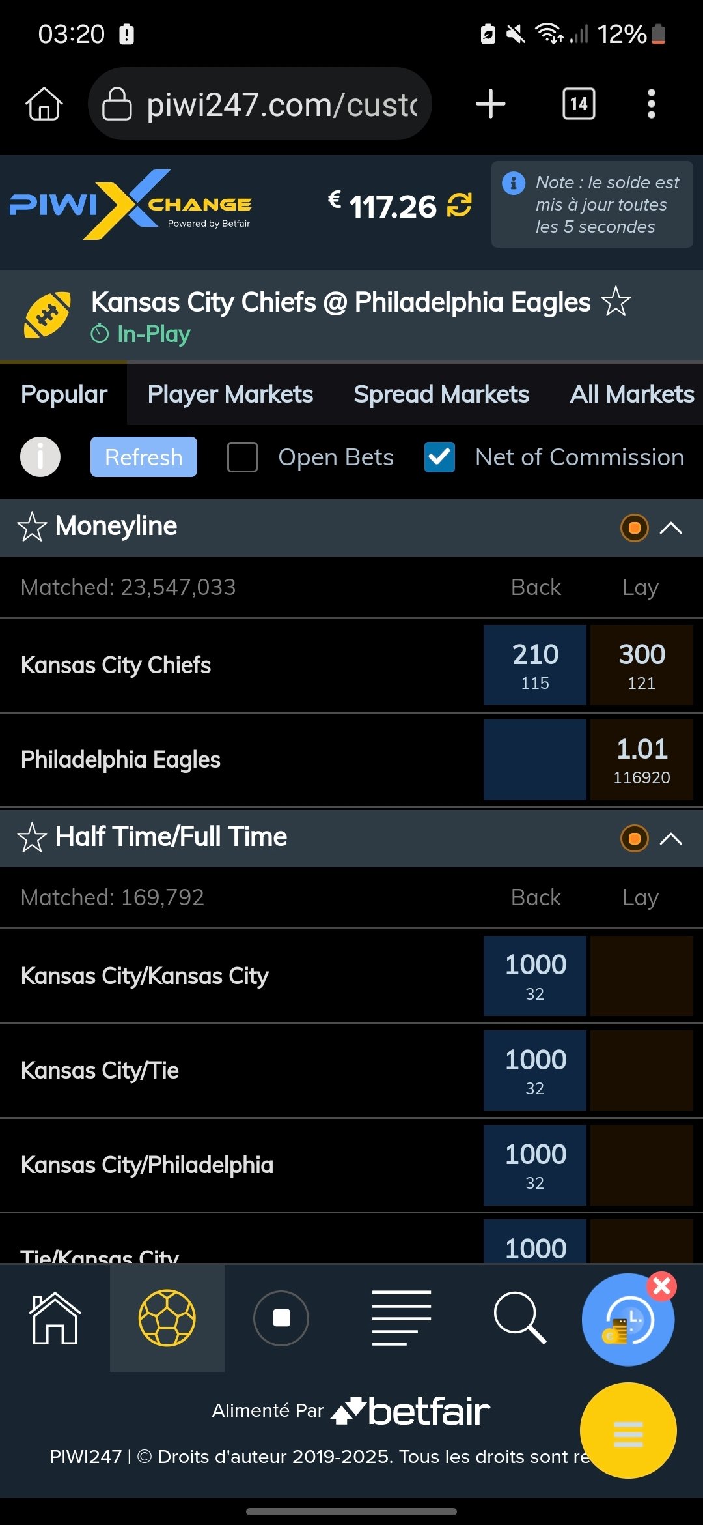This screenshot has height=1525, width=703.
Task: Enable the Open Bets checkbox
Action: 242,457
